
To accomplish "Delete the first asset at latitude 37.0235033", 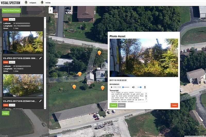I will pos(6,19).
